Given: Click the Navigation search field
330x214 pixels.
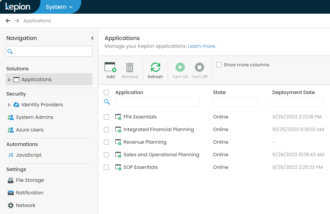Looking at the screenshot, I should click(x=49, y=51).
